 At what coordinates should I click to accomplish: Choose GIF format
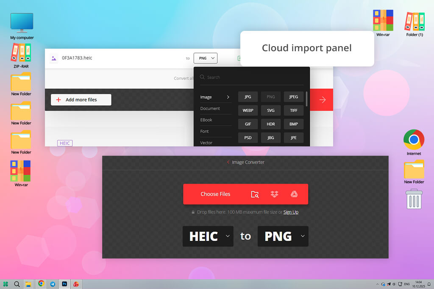[248, 124]
